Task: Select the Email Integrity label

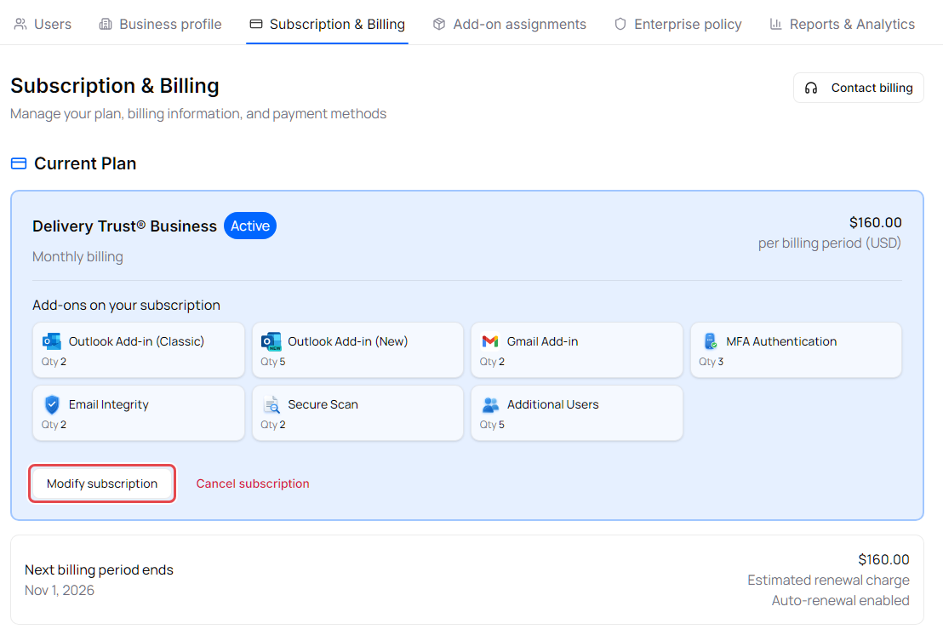Action: [108, 404]
